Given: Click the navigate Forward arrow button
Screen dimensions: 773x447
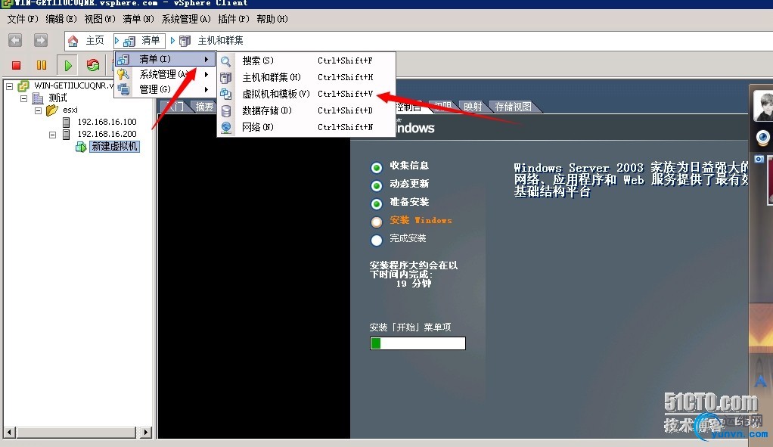Looking at the screenshot, I should (x=40, y=40).
